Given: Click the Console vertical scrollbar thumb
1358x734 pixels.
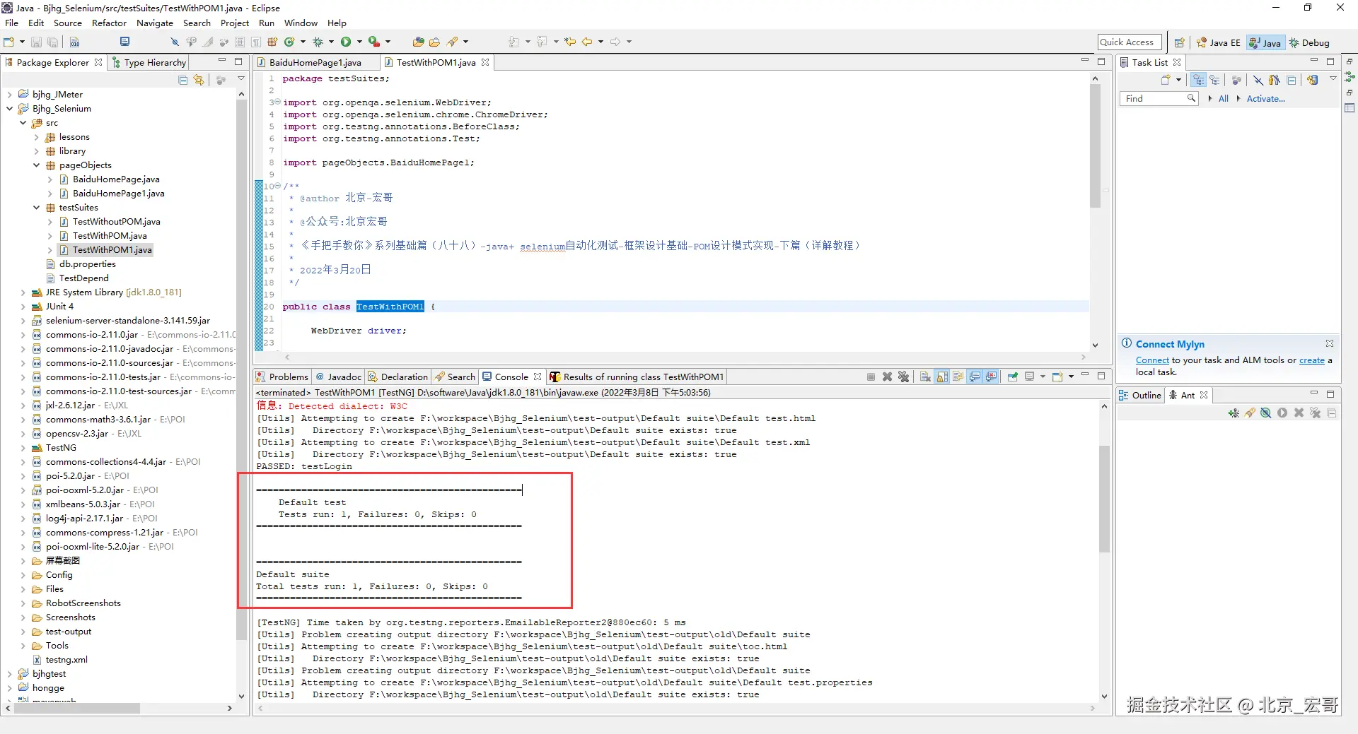Looking at the screenshot, I should [1104, 498].
